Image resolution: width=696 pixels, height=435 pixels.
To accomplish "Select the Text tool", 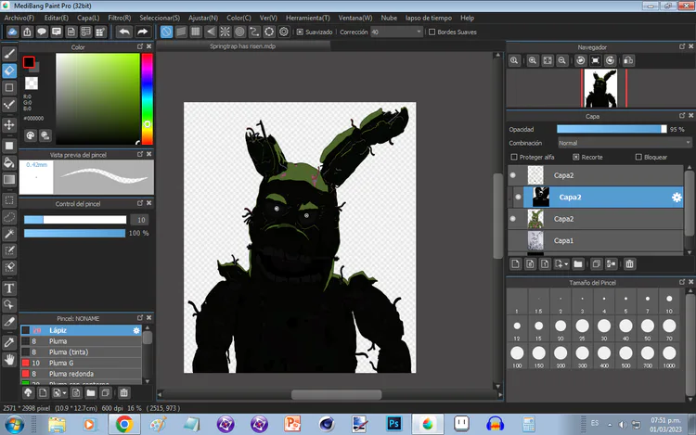I will coord(9,288).
